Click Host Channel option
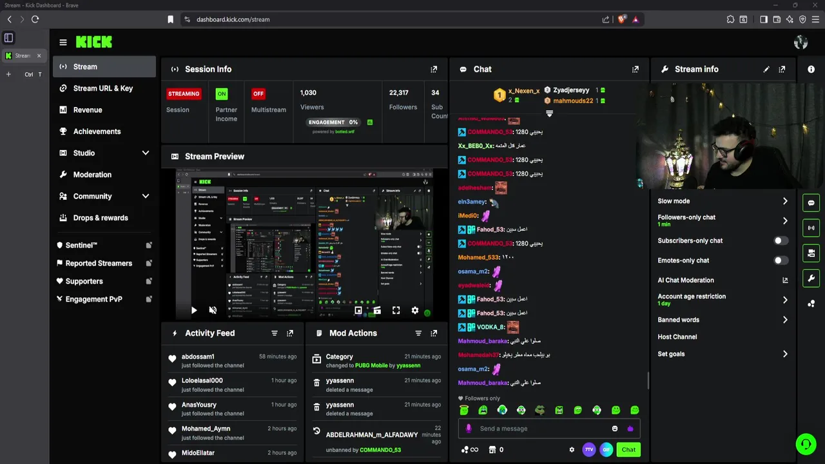Viewport: 825px width, 464px height. [x=677, y=337]
